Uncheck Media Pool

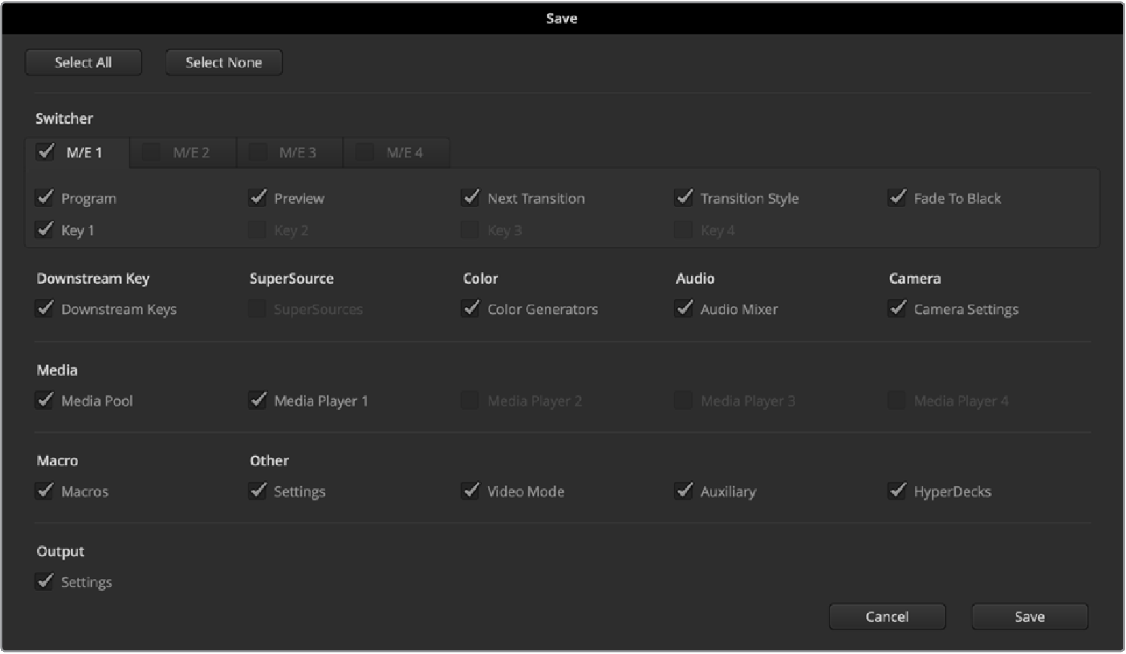click(45, 401)
